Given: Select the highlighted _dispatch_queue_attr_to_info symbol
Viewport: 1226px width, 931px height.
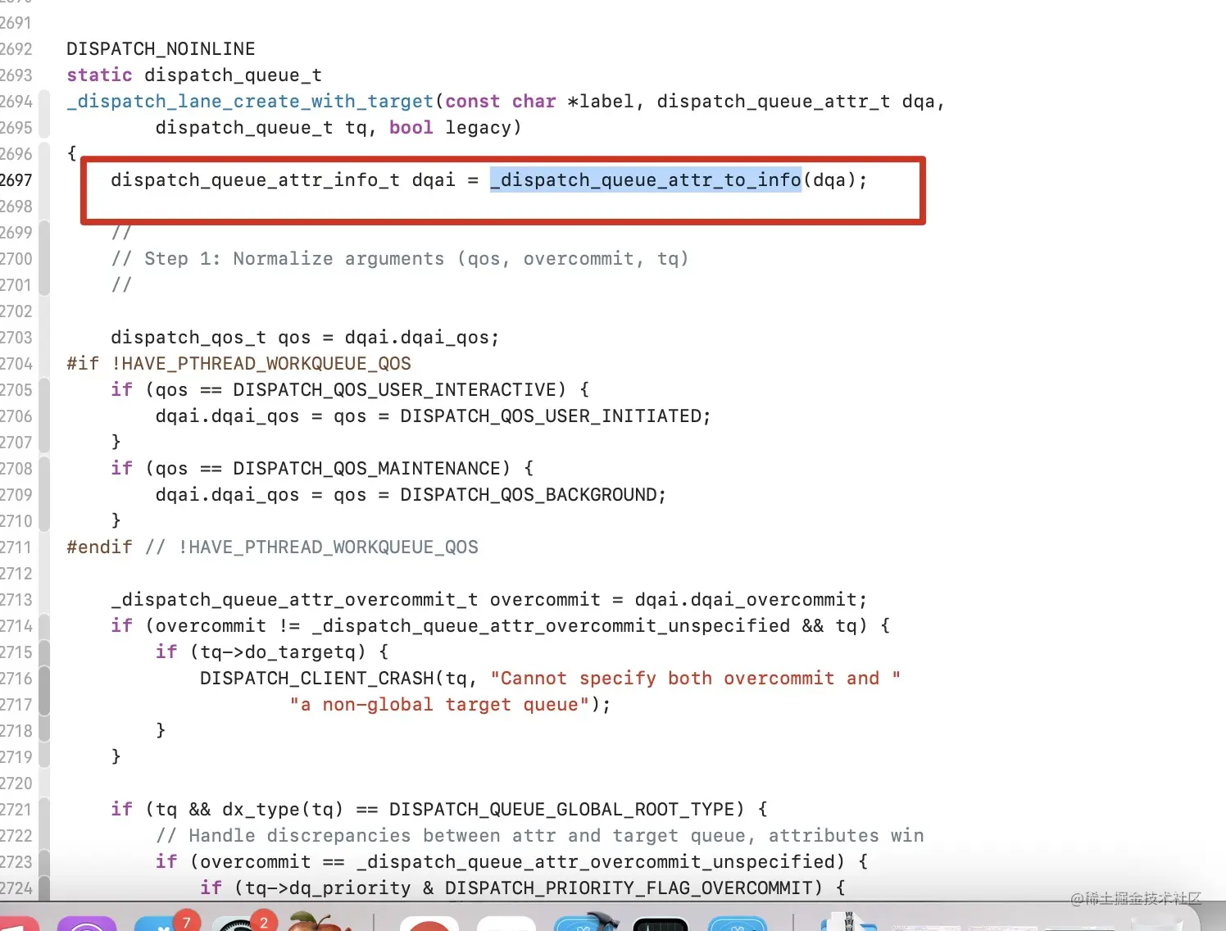Looking at the screenshot, I should click(x=645, y=179).
